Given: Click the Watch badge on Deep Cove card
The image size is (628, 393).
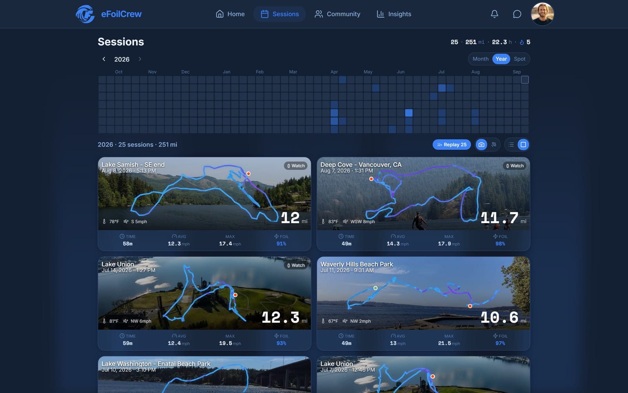Looking at the screenshot, I should 515,166.
